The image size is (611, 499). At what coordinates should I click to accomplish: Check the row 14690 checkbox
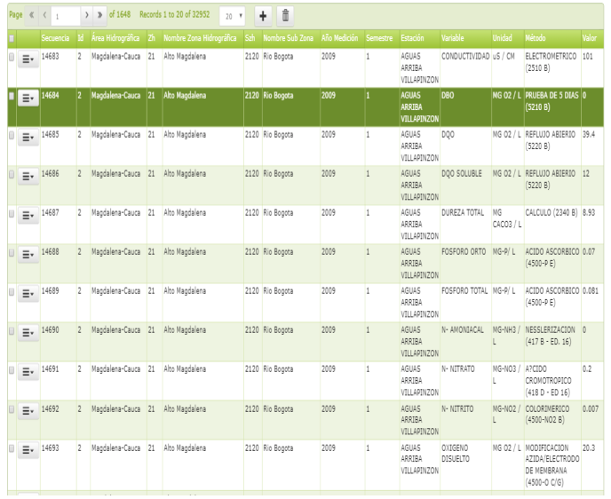[x=12, y=330]
